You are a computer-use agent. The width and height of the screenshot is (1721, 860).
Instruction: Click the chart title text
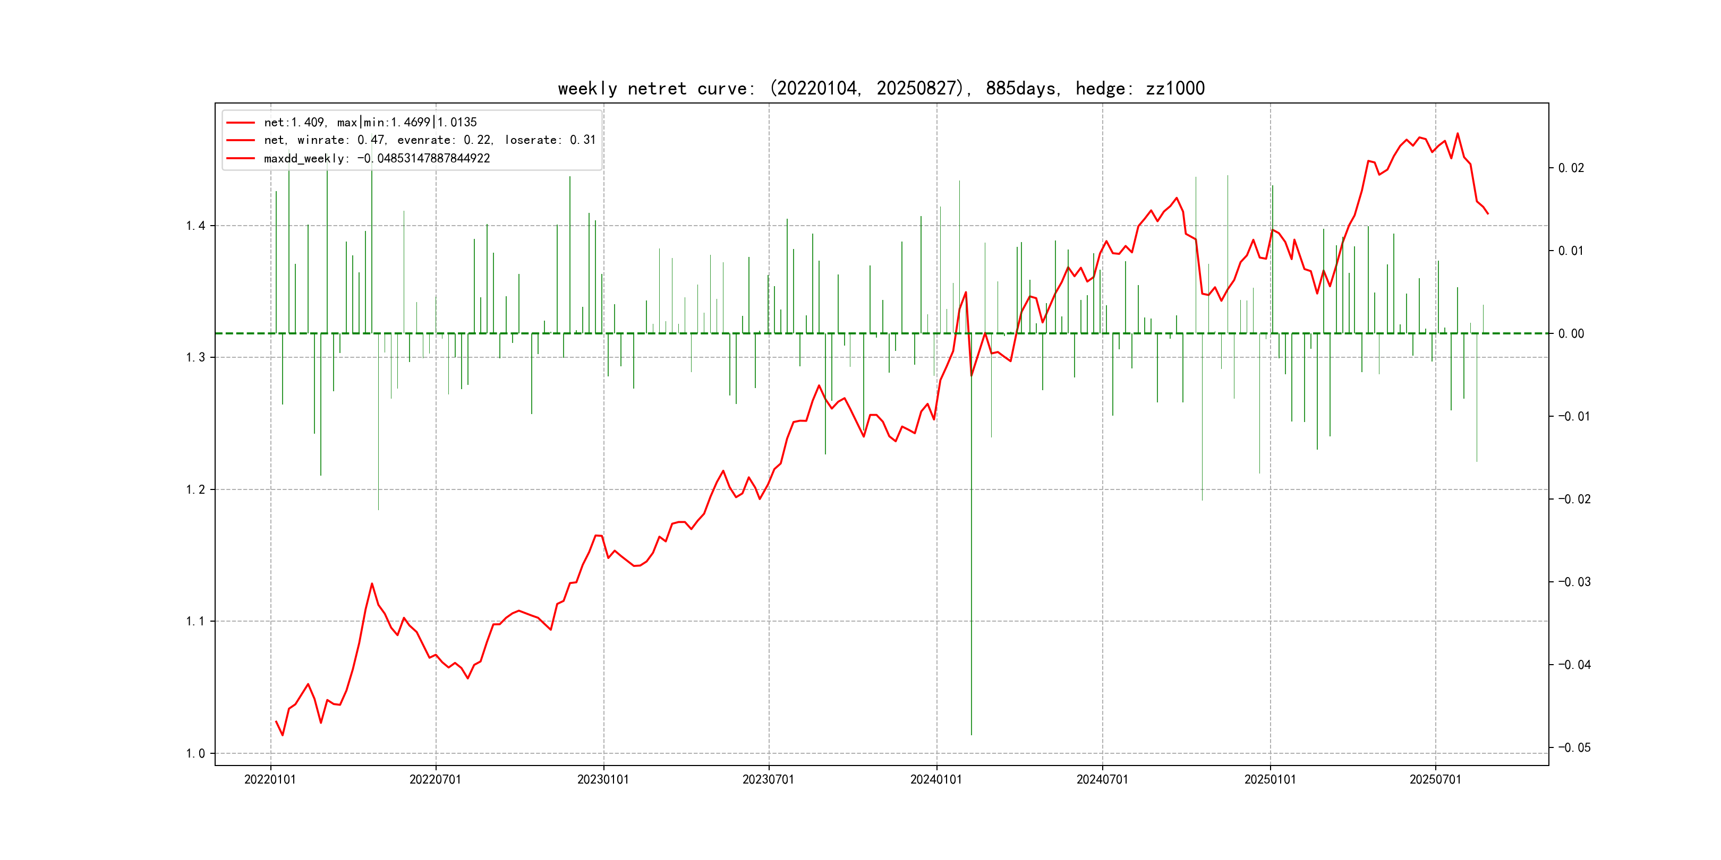[x=881, y=88]
